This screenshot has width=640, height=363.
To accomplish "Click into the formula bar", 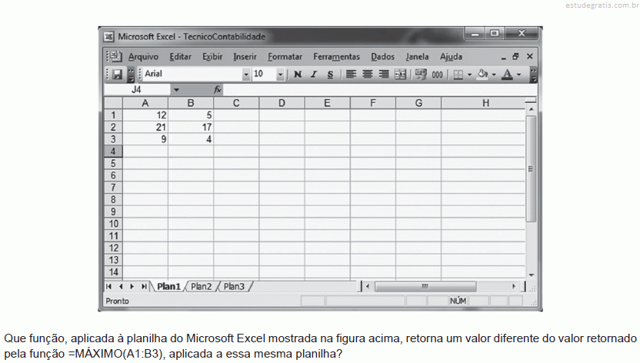I will [x=379, y=90].
